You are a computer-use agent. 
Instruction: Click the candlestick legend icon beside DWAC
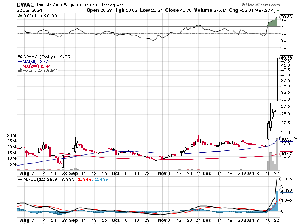coord(20,57)
